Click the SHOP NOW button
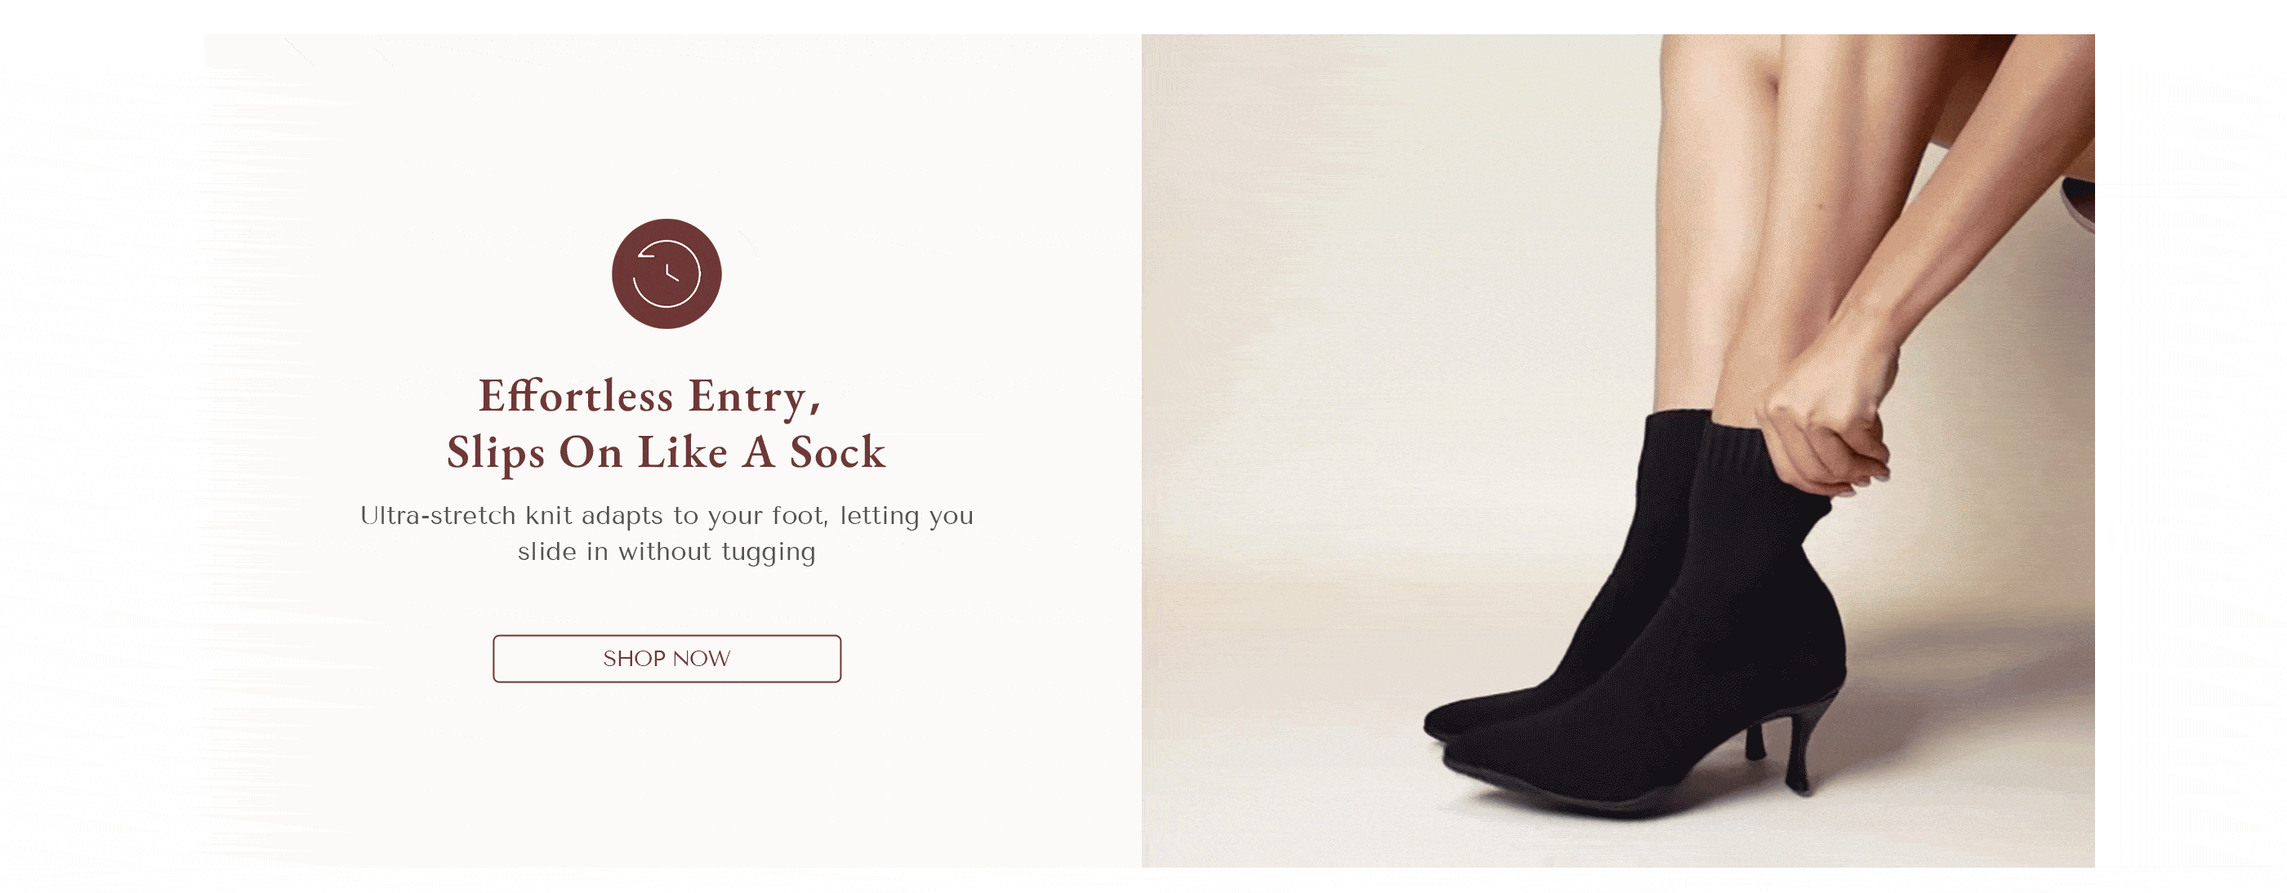Screen dimensions: 2287x893 click(x=666, y=659)
